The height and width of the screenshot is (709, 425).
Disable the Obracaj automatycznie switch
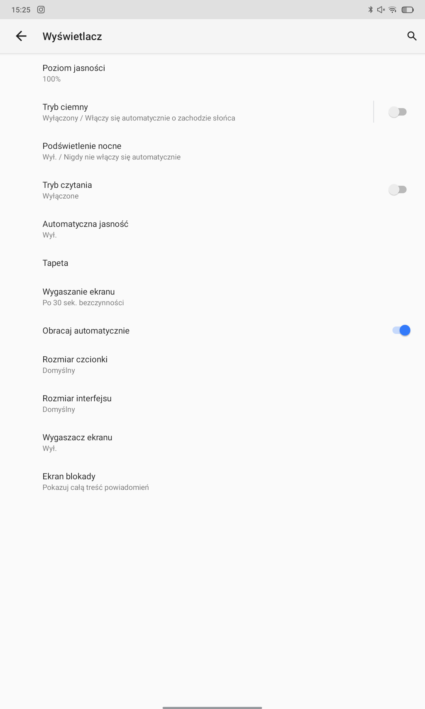pos(401,330)
